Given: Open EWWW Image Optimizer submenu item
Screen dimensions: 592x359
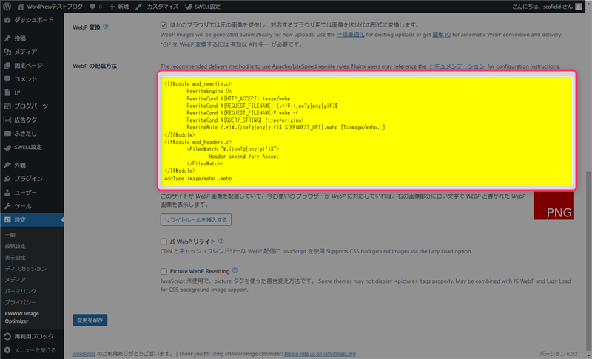Looking at the screenshot, I should pos(22,317).
